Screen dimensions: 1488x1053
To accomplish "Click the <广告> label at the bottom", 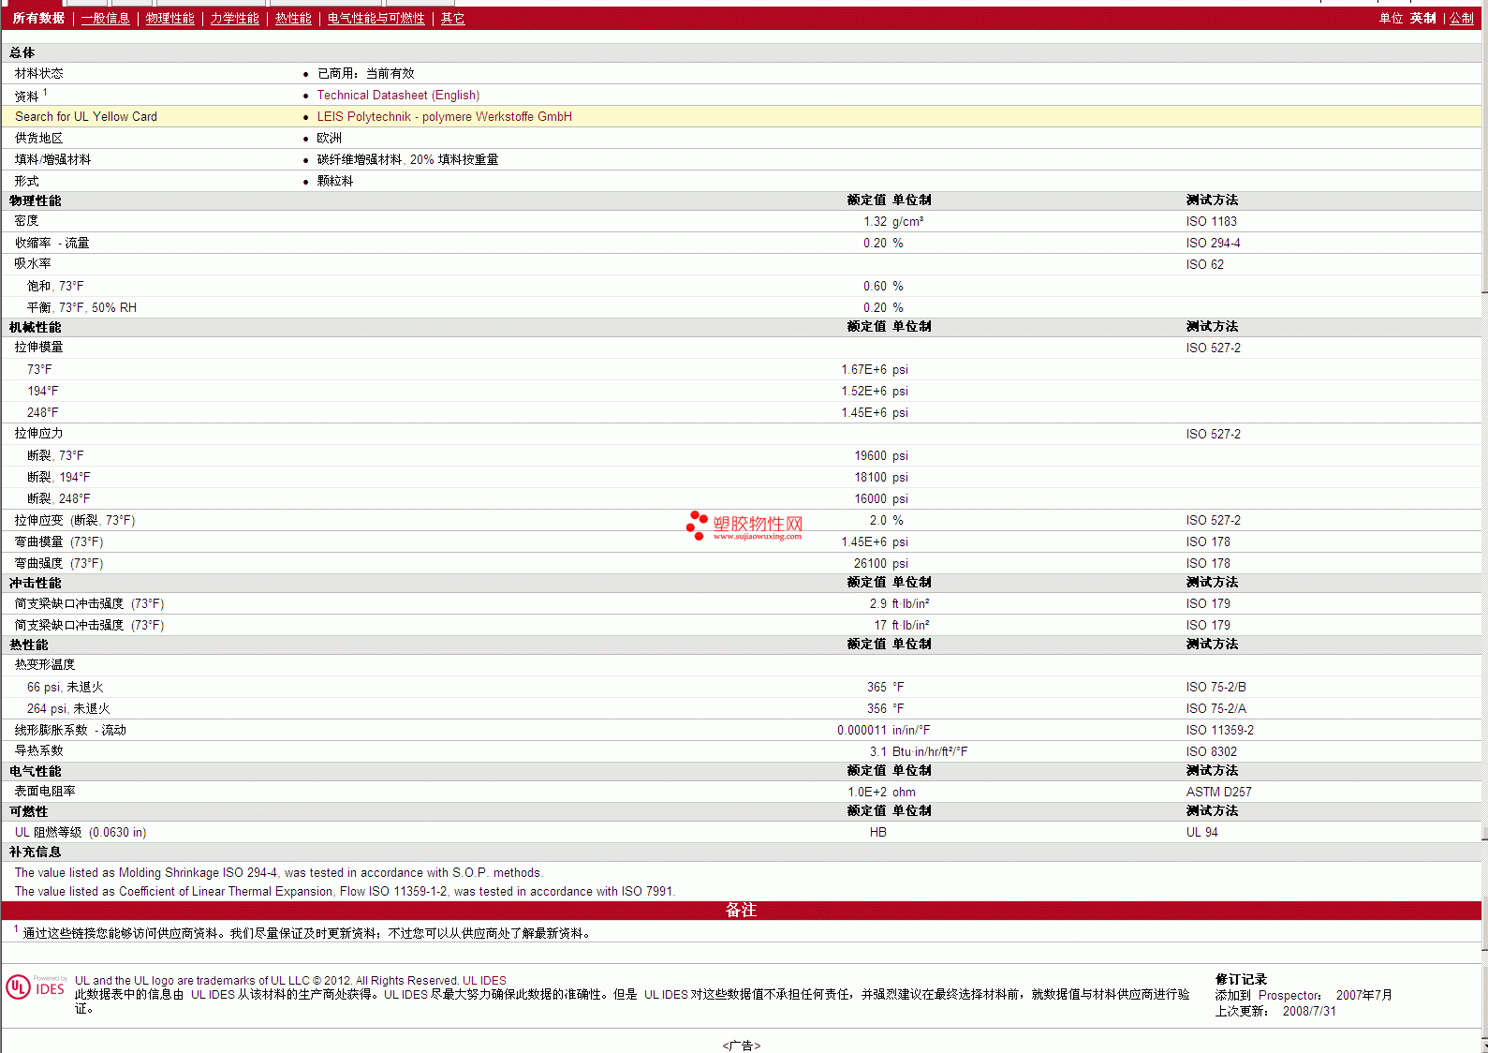I will click(x=741, y=1046).
